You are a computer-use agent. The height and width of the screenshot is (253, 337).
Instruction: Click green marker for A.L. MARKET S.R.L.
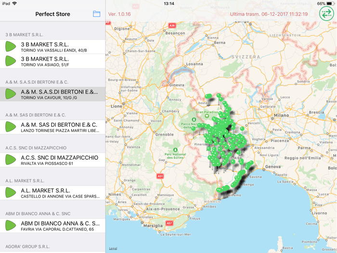11,193
